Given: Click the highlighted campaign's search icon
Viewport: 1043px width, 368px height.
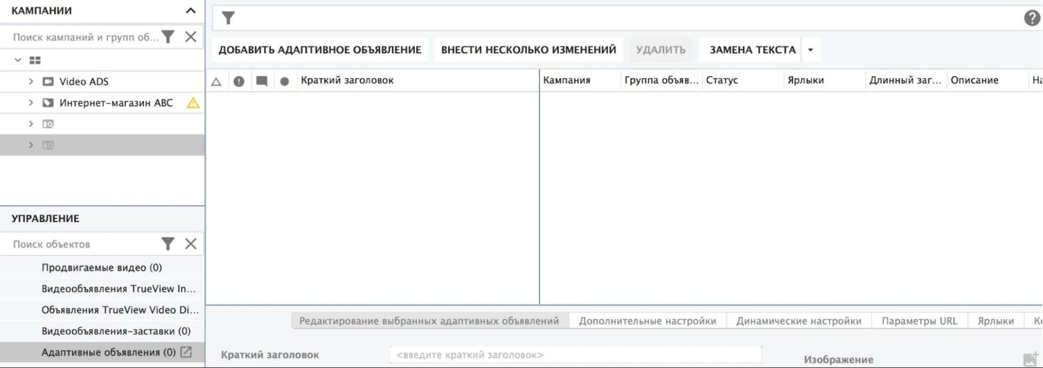Looking at the screenshot, I should click(48, 145).
